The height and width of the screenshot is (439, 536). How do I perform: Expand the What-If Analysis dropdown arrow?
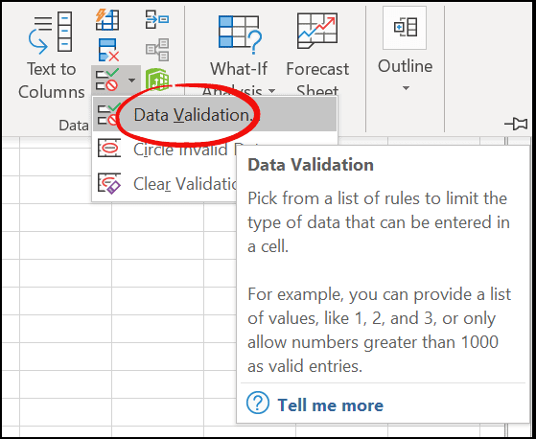pyautogui.click(x=271, y=91)
